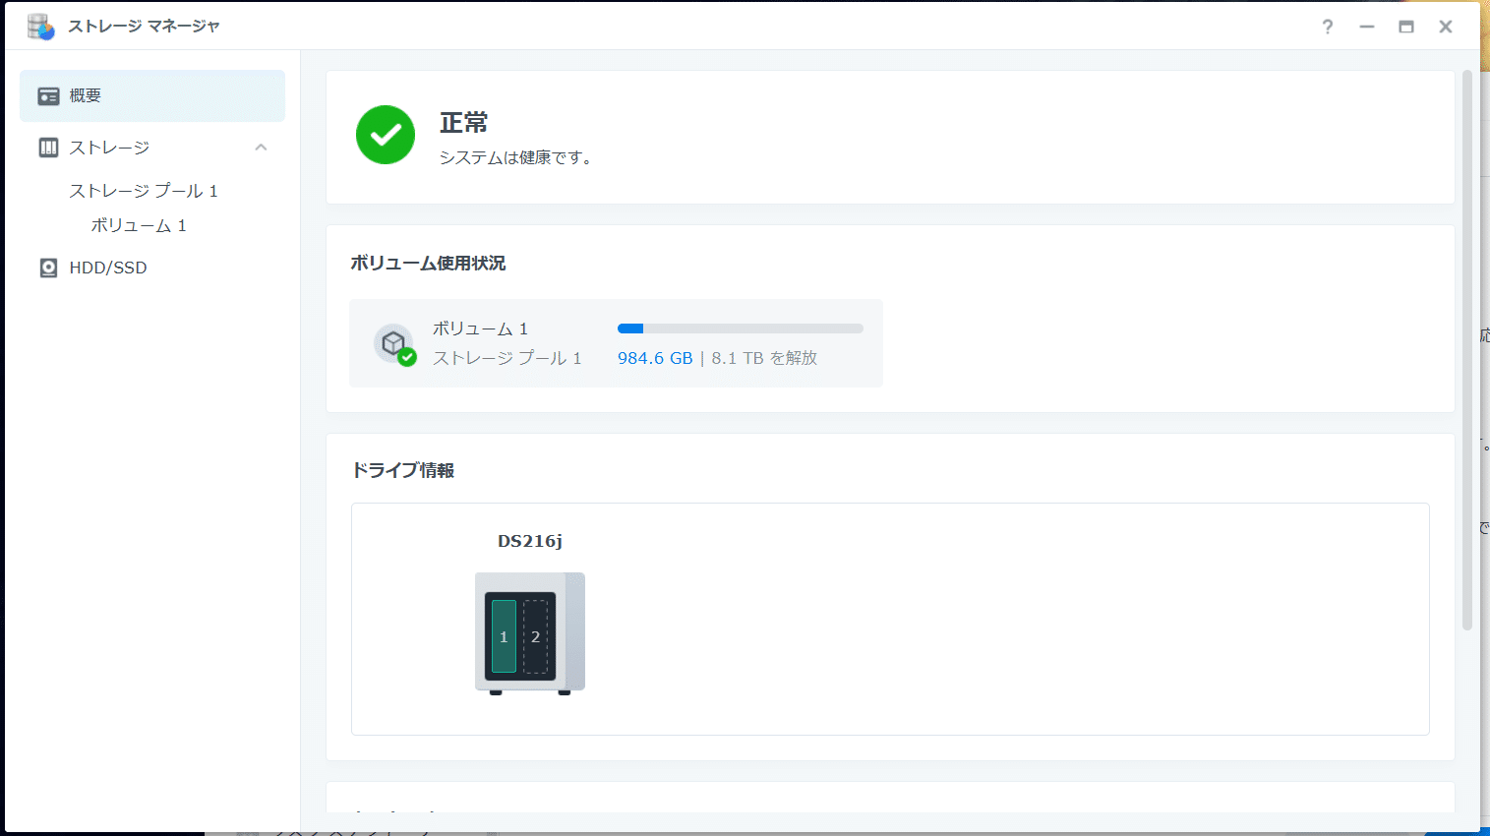Click the taskbar item at the bottom edge

tap(344, 832)
